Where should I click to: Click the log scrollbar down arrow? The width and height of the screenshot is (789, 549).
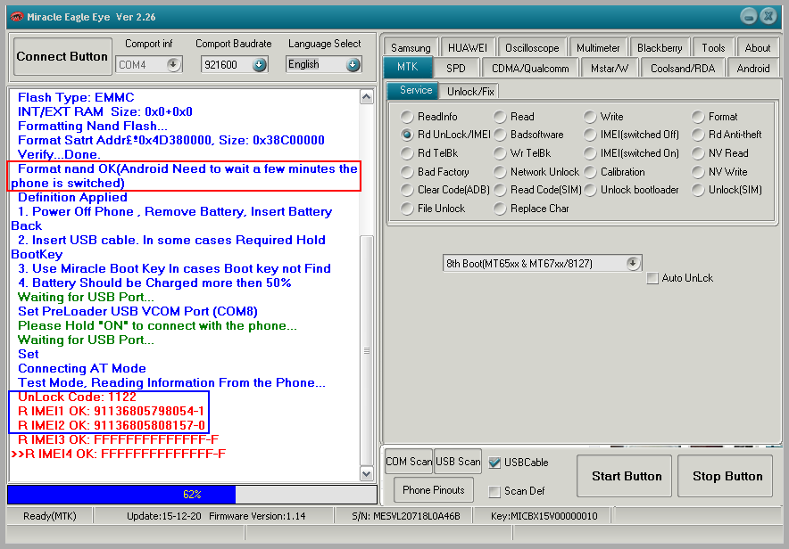click(367, 473)
